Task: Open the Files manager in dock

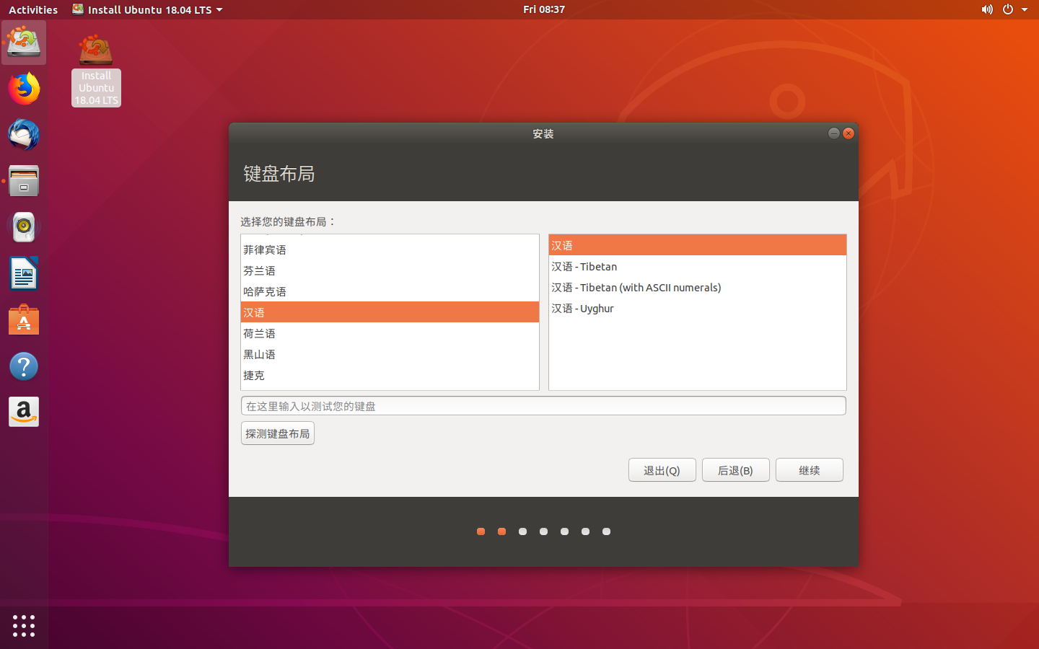Action: point(24,181)
